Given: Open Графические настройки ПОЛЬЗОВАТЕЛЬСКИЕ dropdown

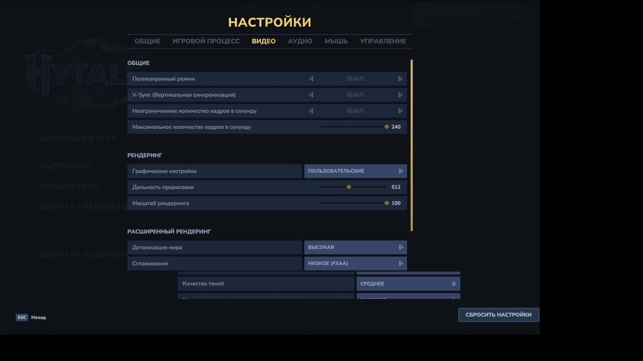Looking at the screenshot, I should pos(355,171).
